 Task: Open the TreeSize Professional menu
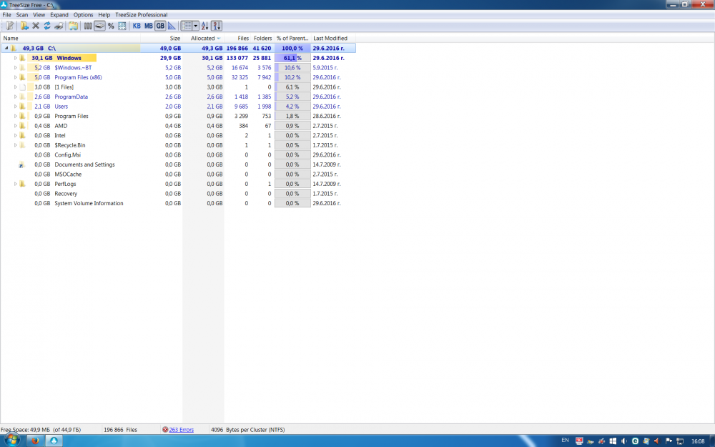(142, 14)
